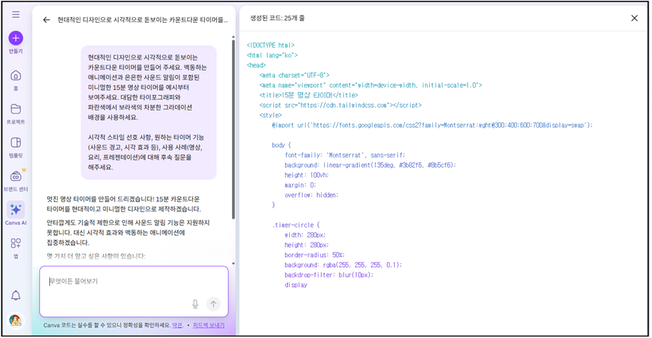Click the purple plus create button
The height and width of the screenshot is (338, 652).
click(16, 39)
